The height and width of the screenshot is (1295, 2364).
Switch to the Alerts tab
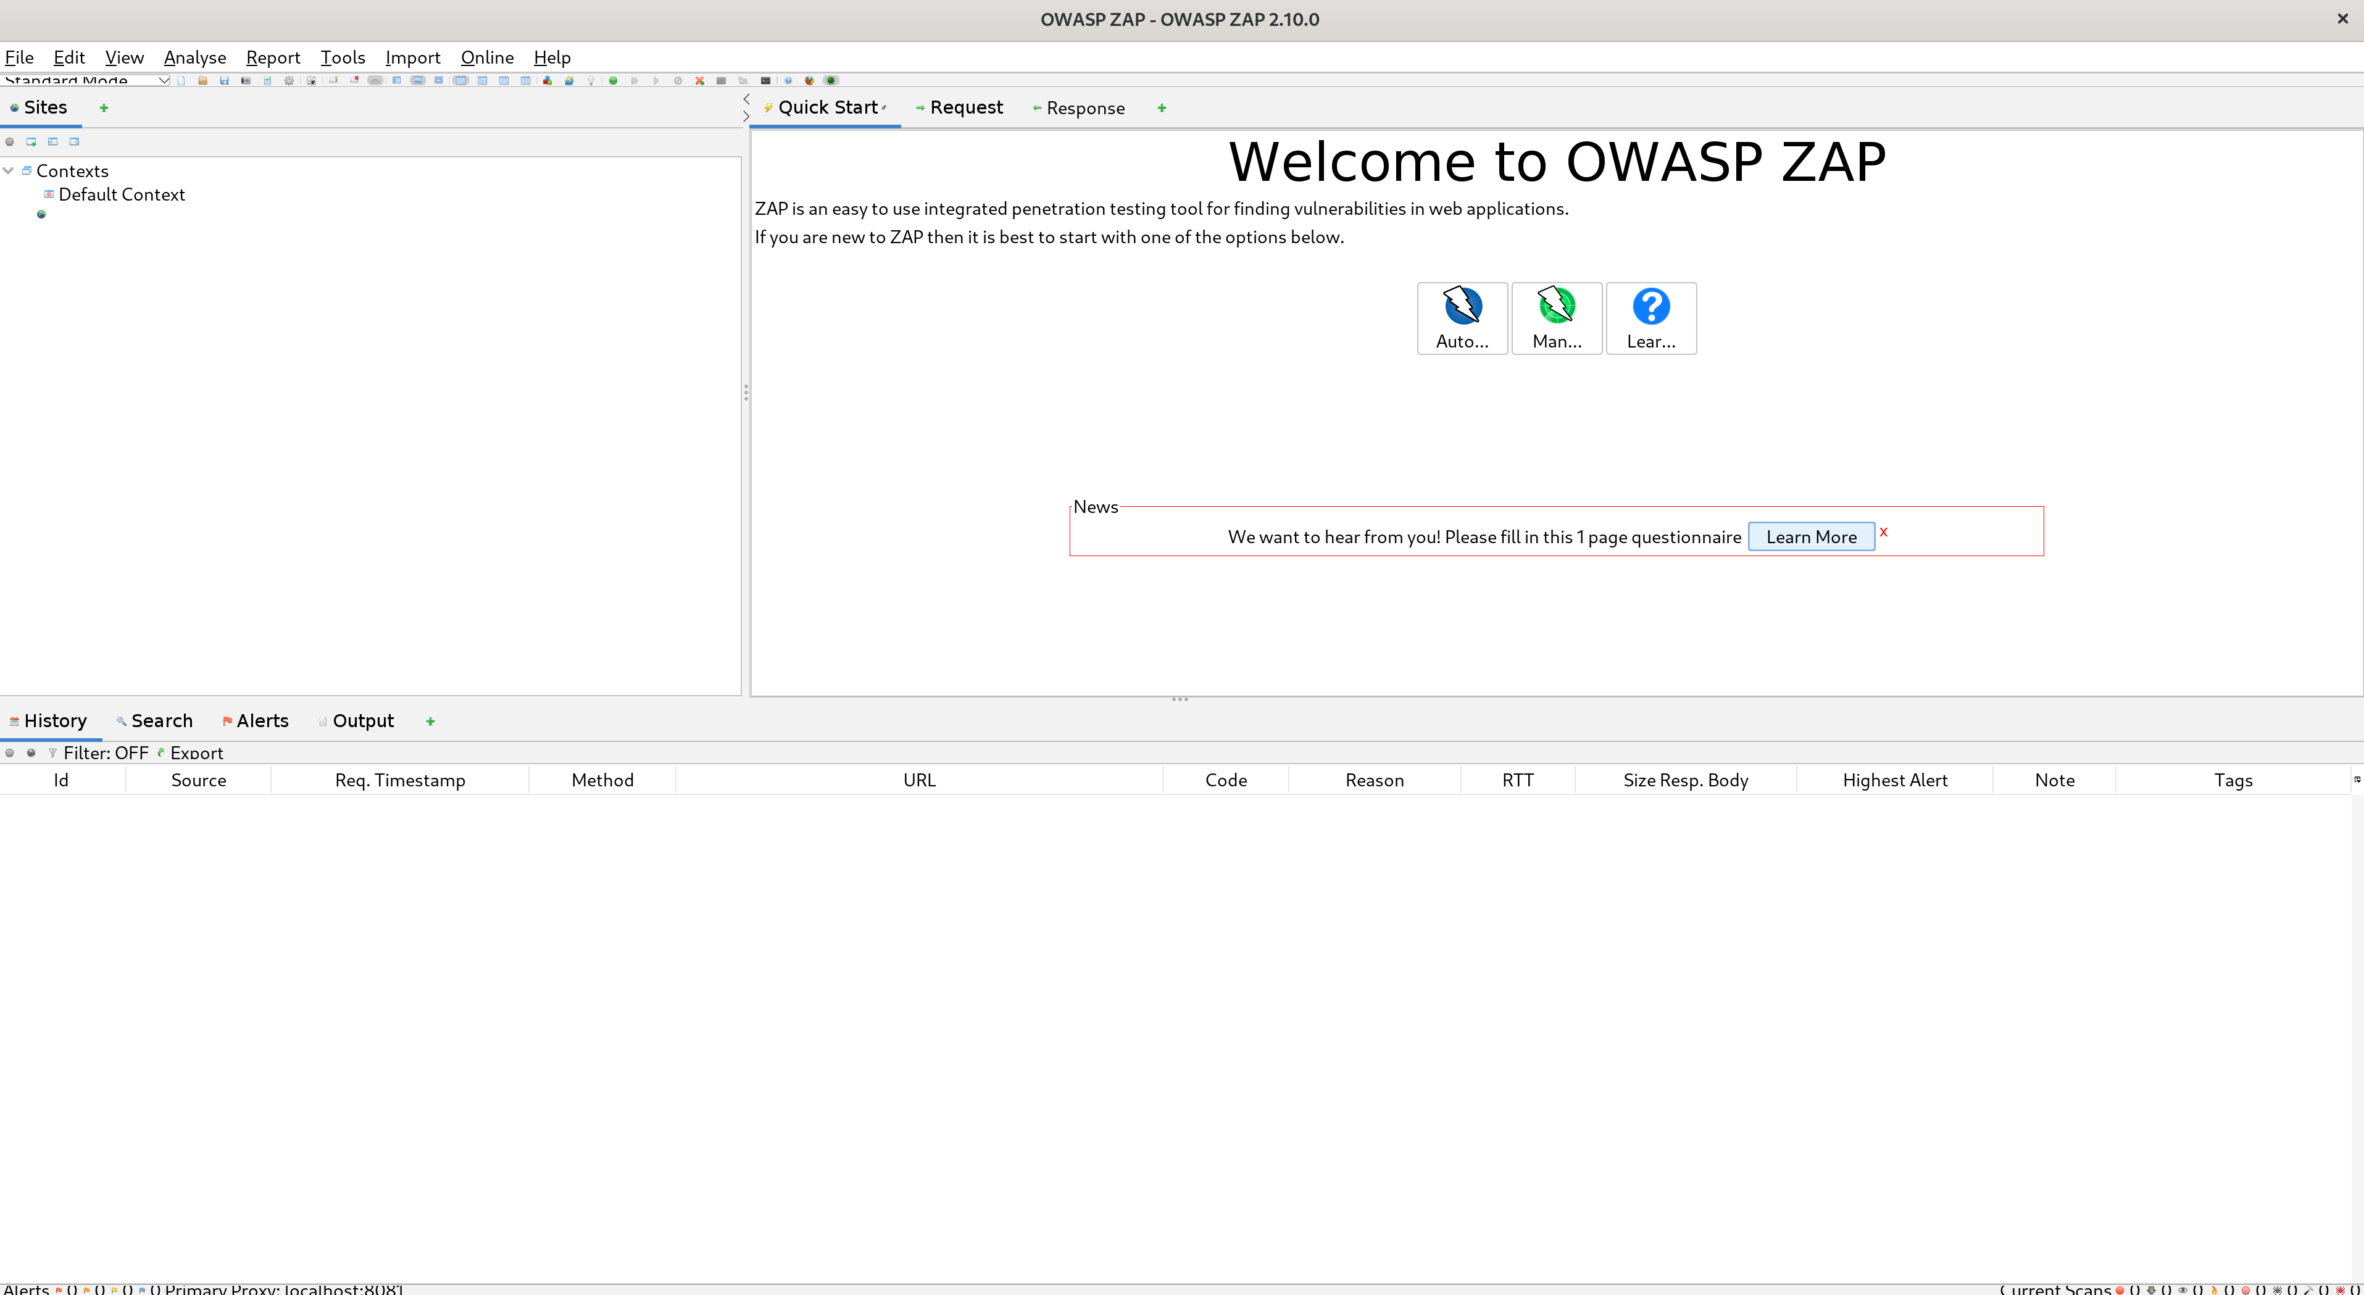click(x=255, y=720)
